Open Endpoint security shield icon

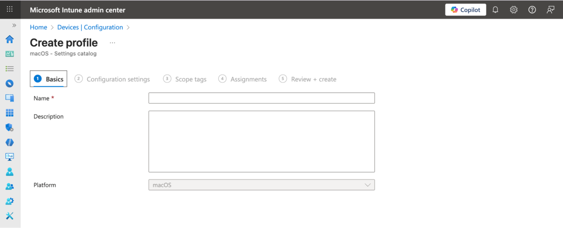click(x=10, y=127)
